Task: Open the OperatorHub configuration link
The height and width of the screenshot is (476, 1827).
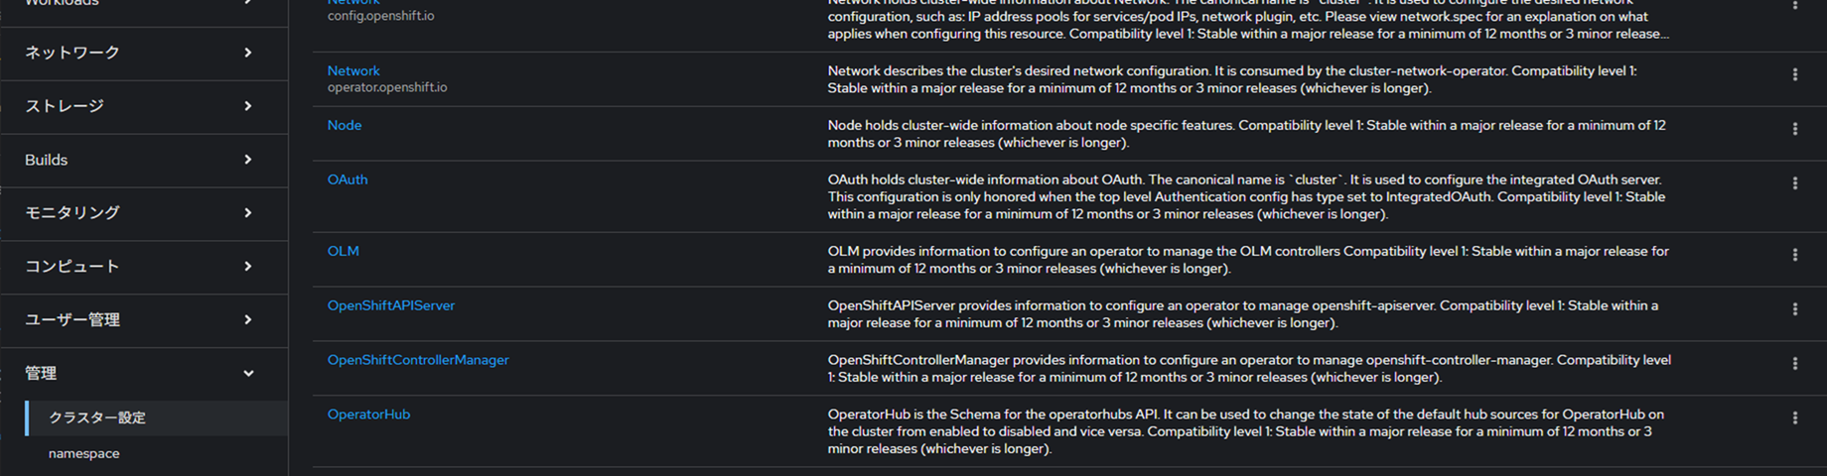Action: click(368, 415)
